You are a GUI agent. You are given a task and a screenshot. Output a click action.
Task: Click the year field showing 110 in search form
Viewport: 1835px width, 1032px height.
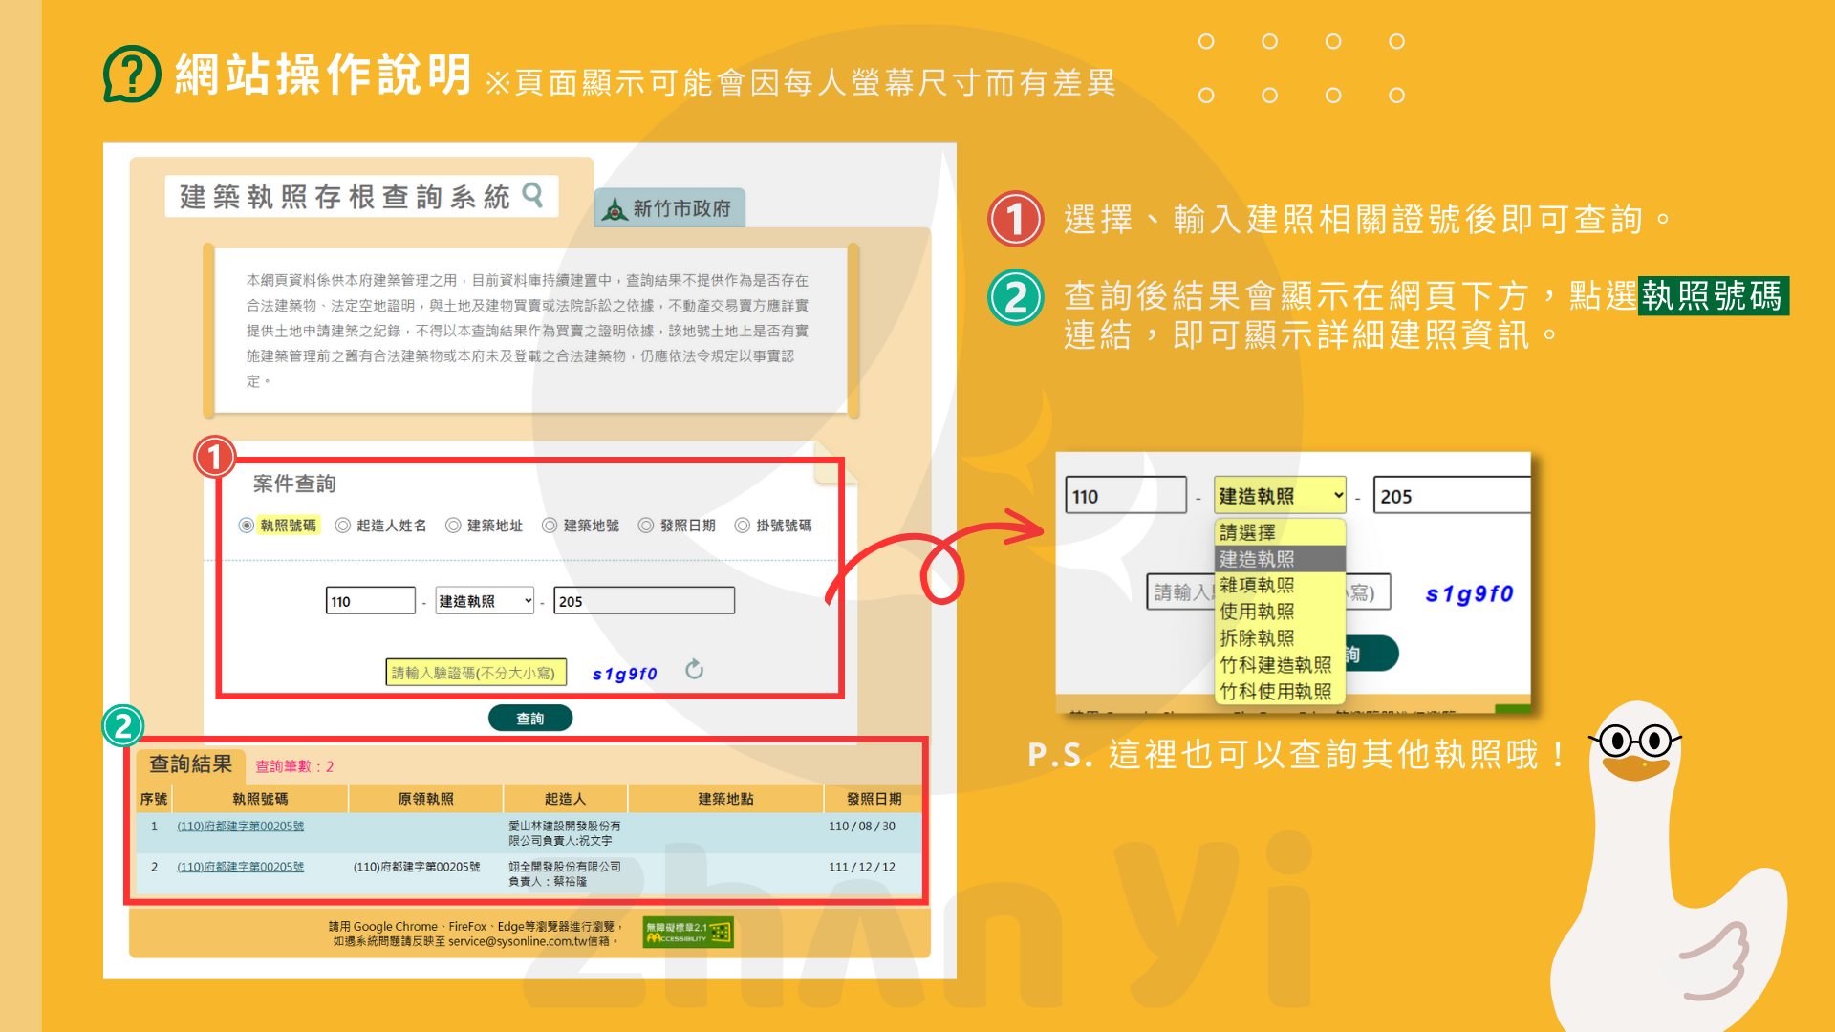[371, 601]
